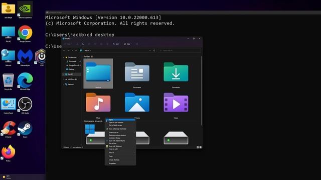Viewport: 321px width, 180px height.
Task: Select the Documents folder in Explorer
Action: [137, 74]
